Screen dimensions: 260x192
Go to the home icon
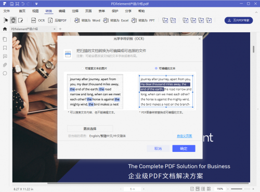[x=5, y=29]
